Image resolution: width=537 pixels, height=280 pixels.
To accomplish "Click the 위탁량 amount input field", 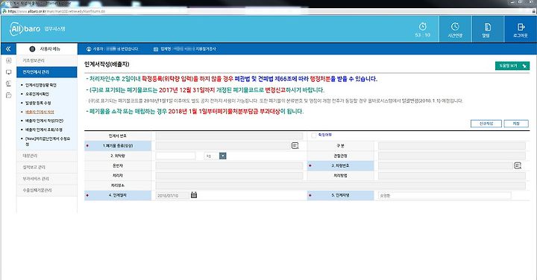I will (175, 156).
